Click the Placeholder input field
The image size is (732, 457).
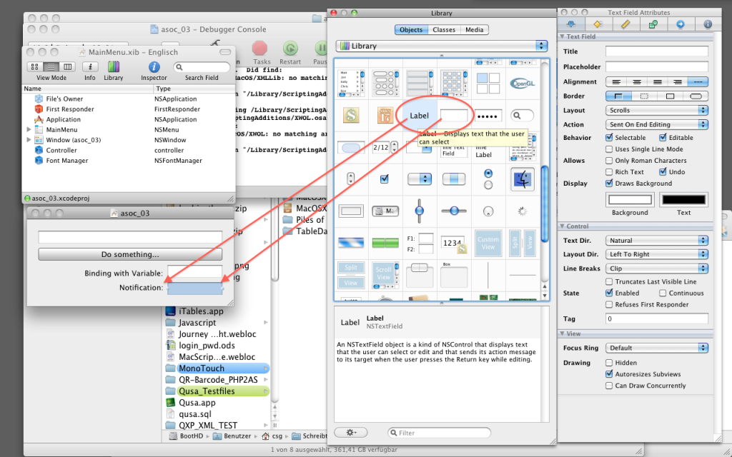(656, 66)
